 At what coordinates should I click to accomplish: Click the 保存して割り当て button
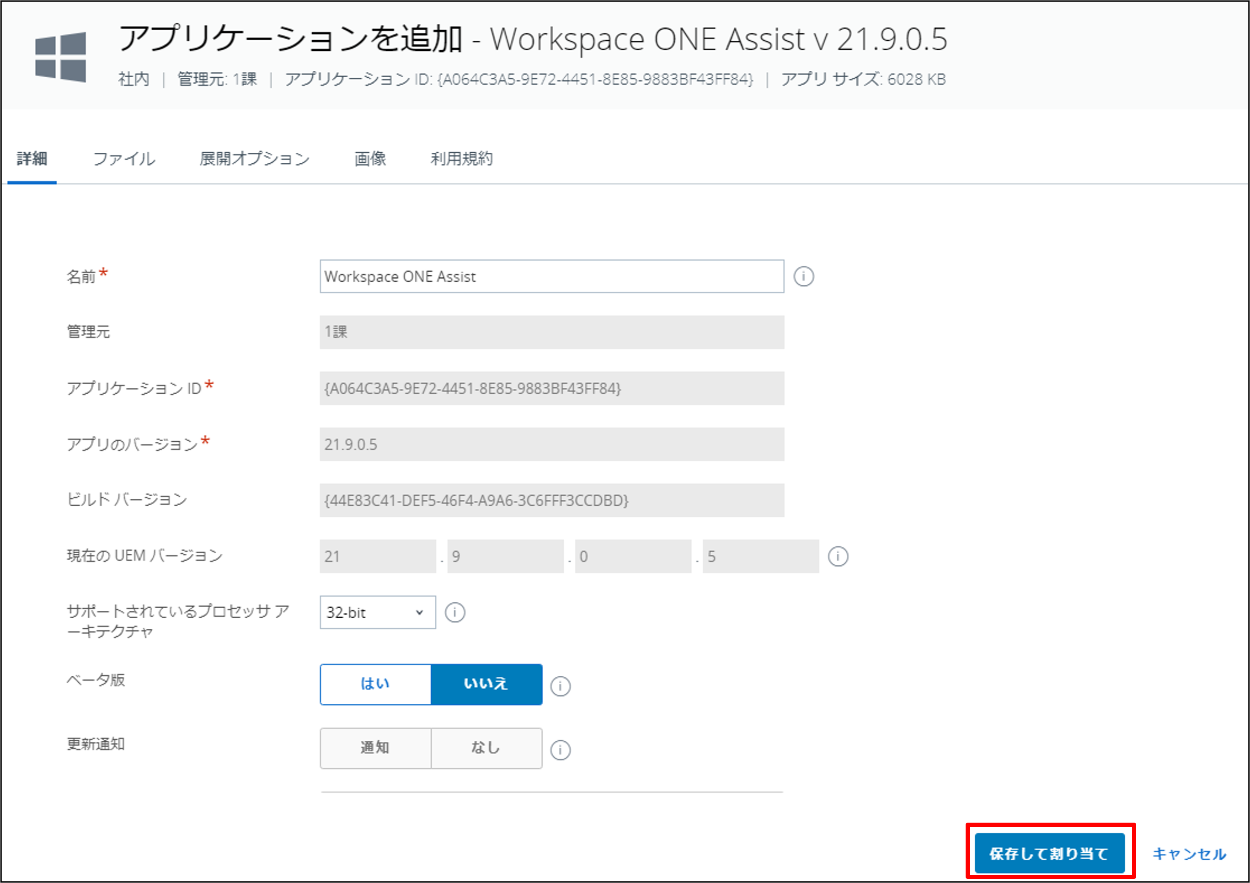click(x=1050, y=853)
